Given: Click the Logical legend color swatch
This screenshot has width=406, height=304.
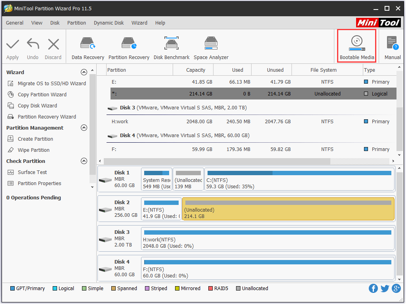Looking at the screenshot, I should pos(55,289).
